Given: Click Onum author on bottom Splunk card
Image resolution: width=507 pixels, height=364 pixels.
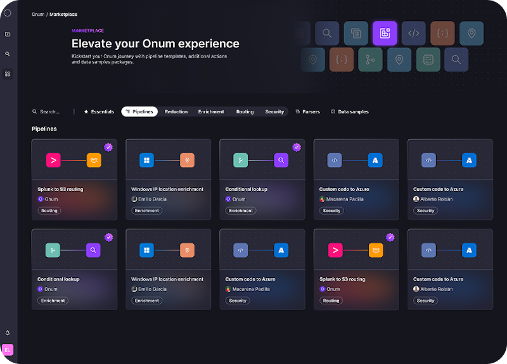Looking at the screenshot, I should pyautogui.click(x=330, y=289).
